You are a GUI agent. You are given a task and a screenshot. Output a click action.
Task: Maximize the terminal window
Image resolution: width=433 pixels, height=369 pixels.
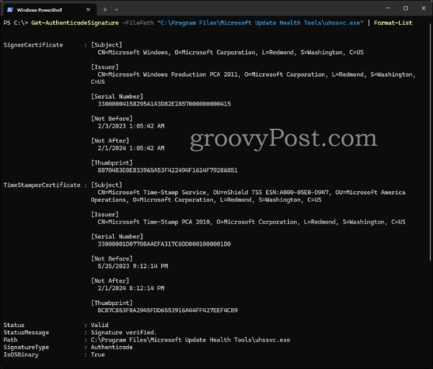coord(406,8)
